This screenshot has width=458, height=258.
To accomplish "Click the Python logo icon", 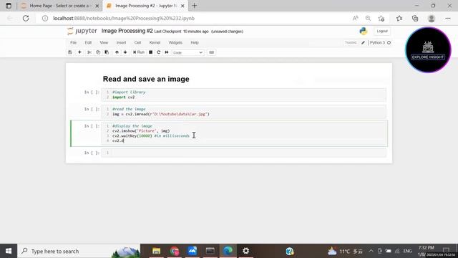I will (x=364, y=32).
